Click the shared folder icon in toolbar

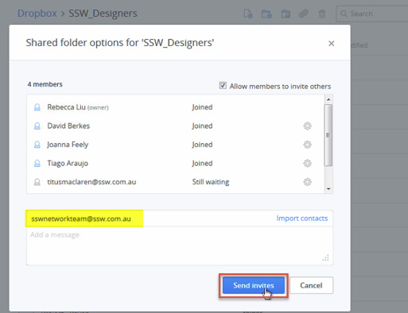[x=286, y=14]
